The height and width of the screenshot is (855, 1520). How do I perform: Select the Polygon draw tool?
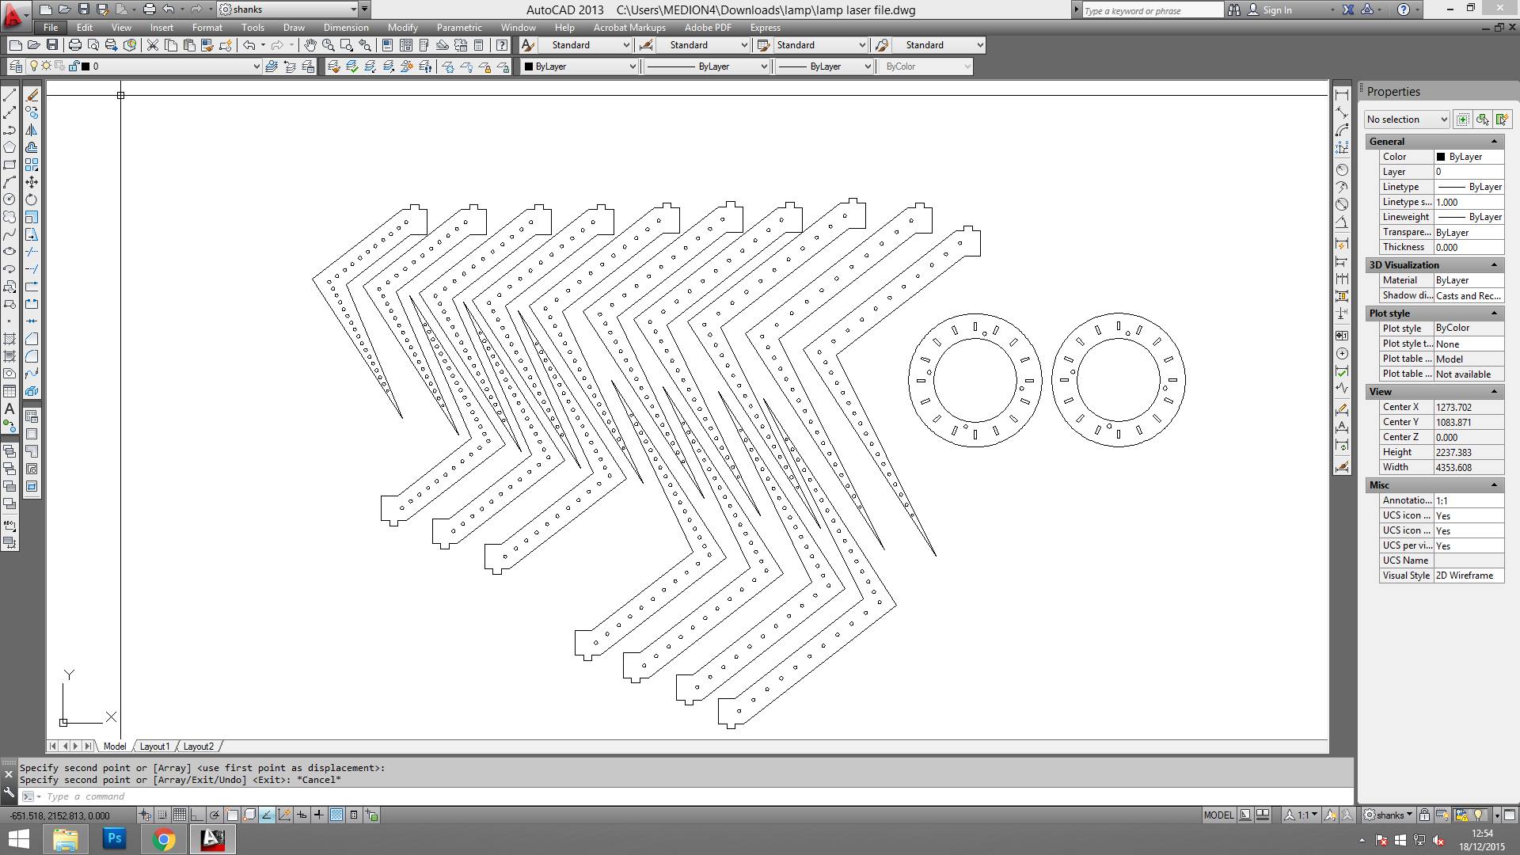(9, 147)
